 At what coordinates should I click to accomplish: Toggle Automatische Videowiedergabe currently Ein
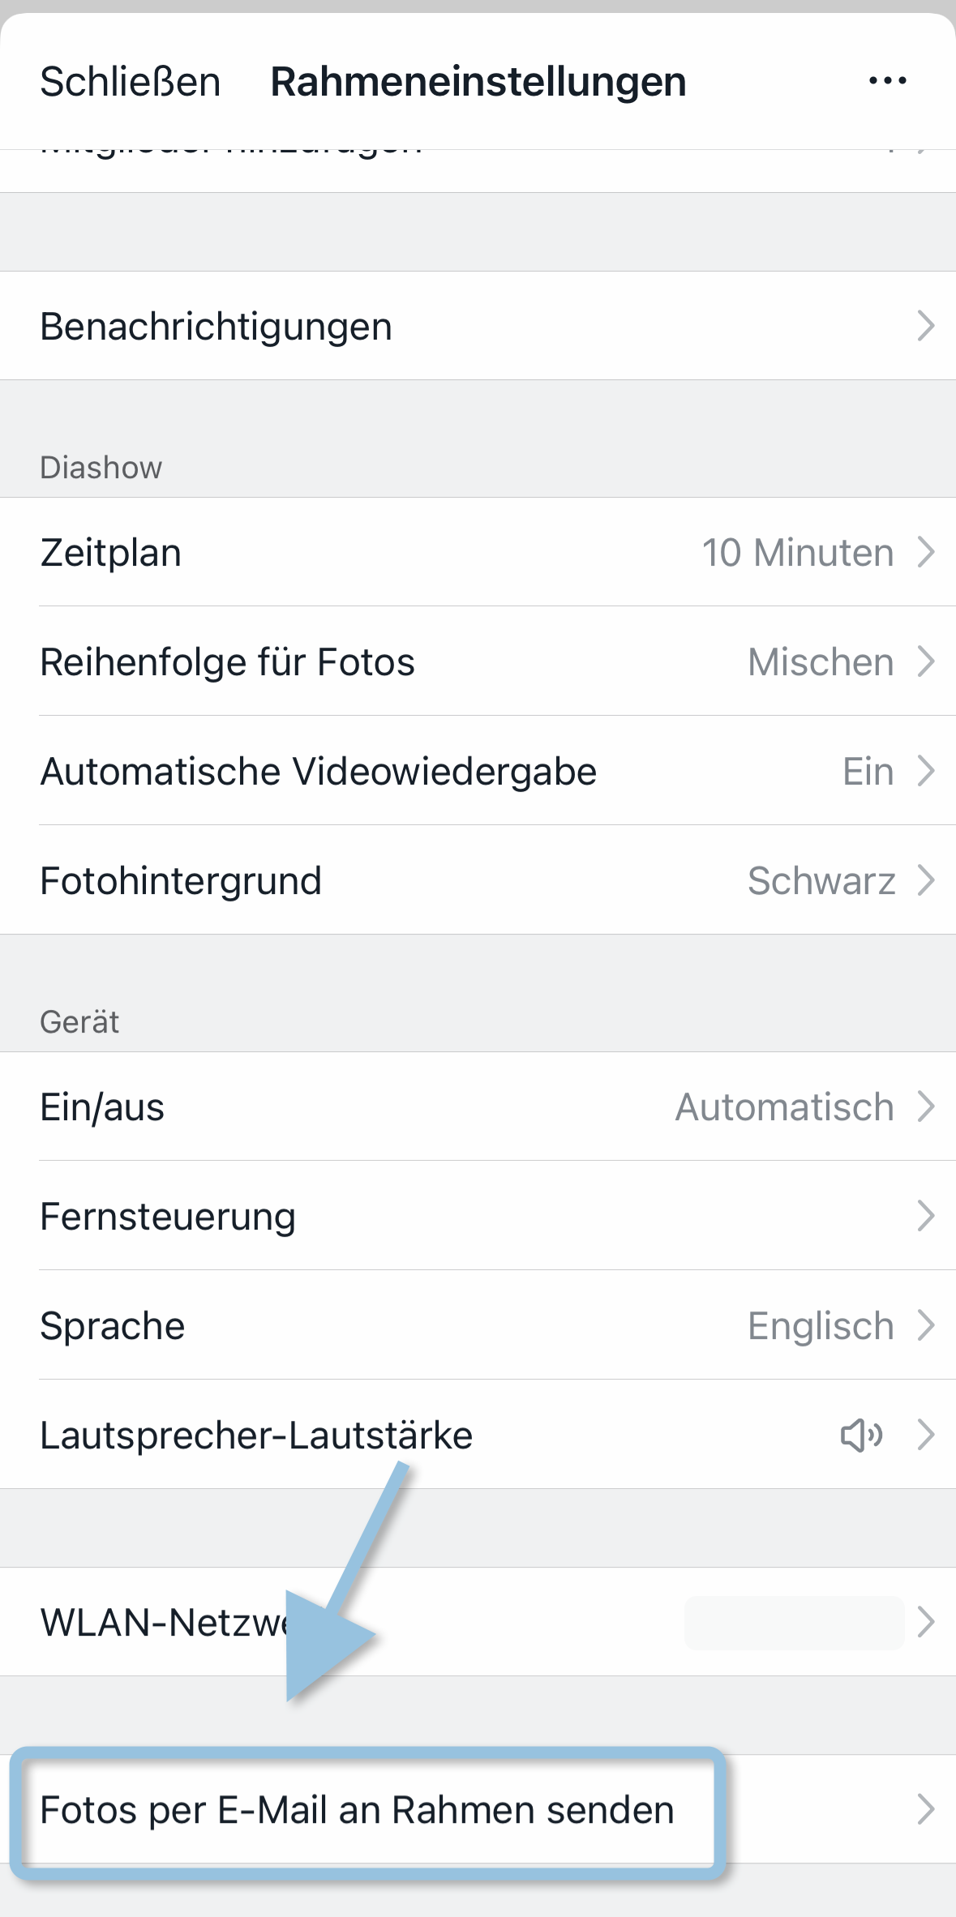coord(868,772)
